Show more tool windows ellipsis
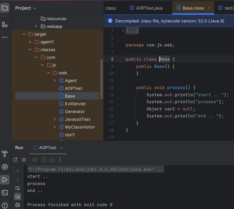Image resolution: width=234 pixels, height=209 pixels. 5,37
